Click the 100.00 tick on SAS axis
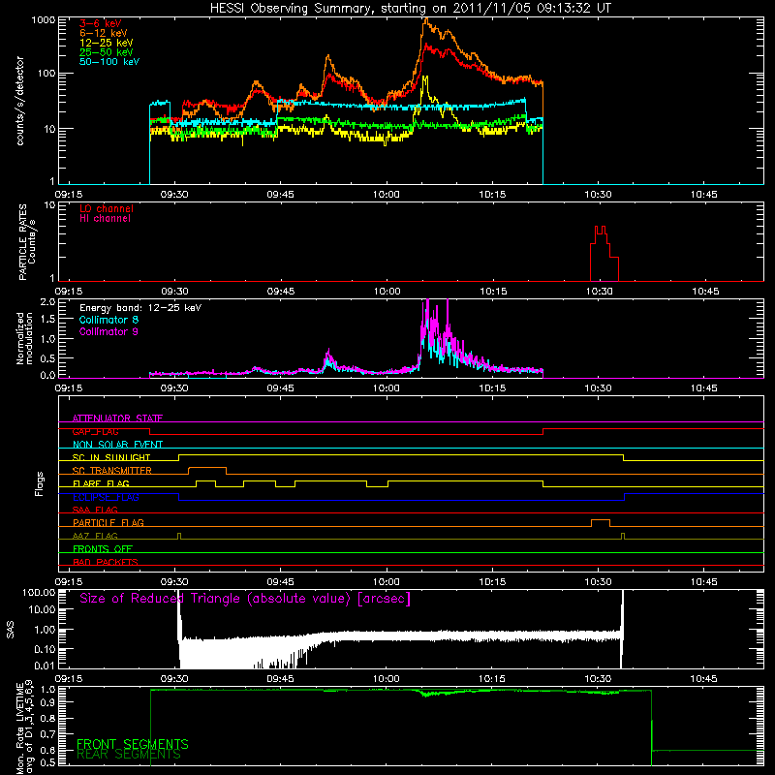This screenshot has width=775, height=775. (39, 592)
